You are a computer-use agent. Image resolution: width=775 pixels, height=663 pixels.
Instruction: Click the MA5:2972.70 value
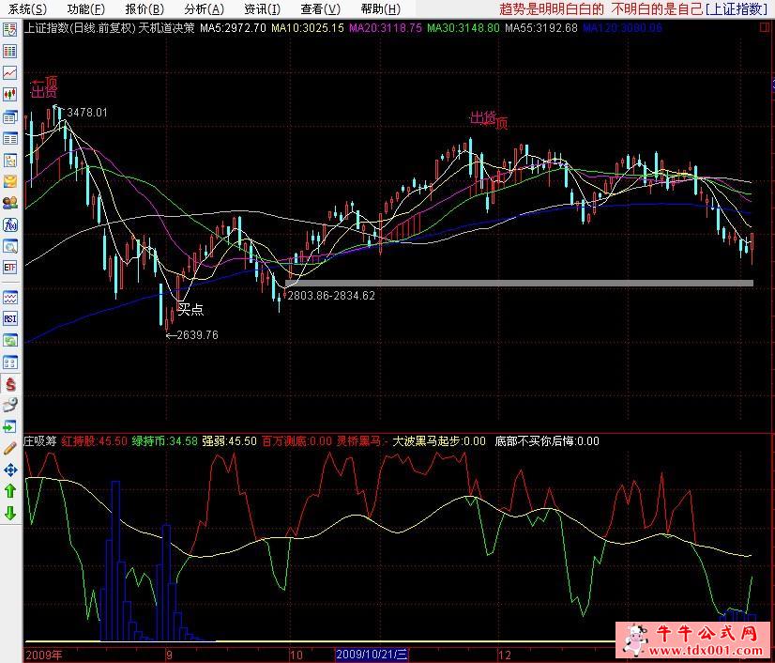pos(233,28)
